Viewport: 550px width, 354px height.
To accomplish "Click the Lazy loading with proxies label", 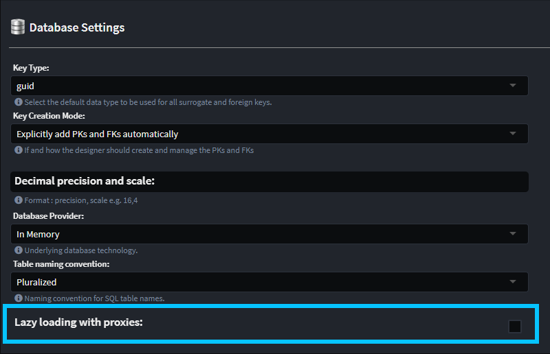I will [x=78, y=322].
